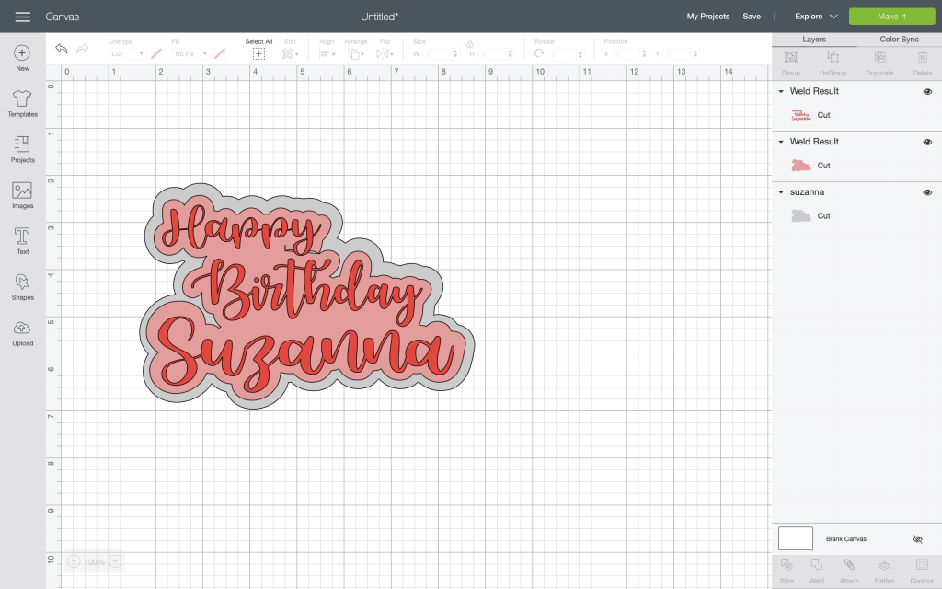Click the Weld tool
Image resolution: width=942 pixels, height=589 pixels.
[x=817, y=571]
